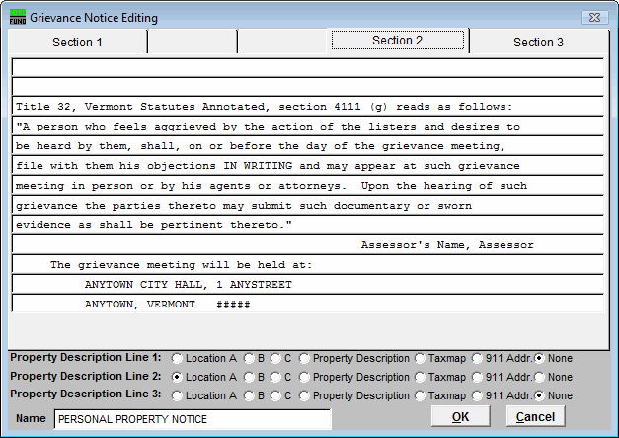Choose Location A for Property Description Line 3
The image size is (619, 438).
pyautogui.click(x=178, y=395)
